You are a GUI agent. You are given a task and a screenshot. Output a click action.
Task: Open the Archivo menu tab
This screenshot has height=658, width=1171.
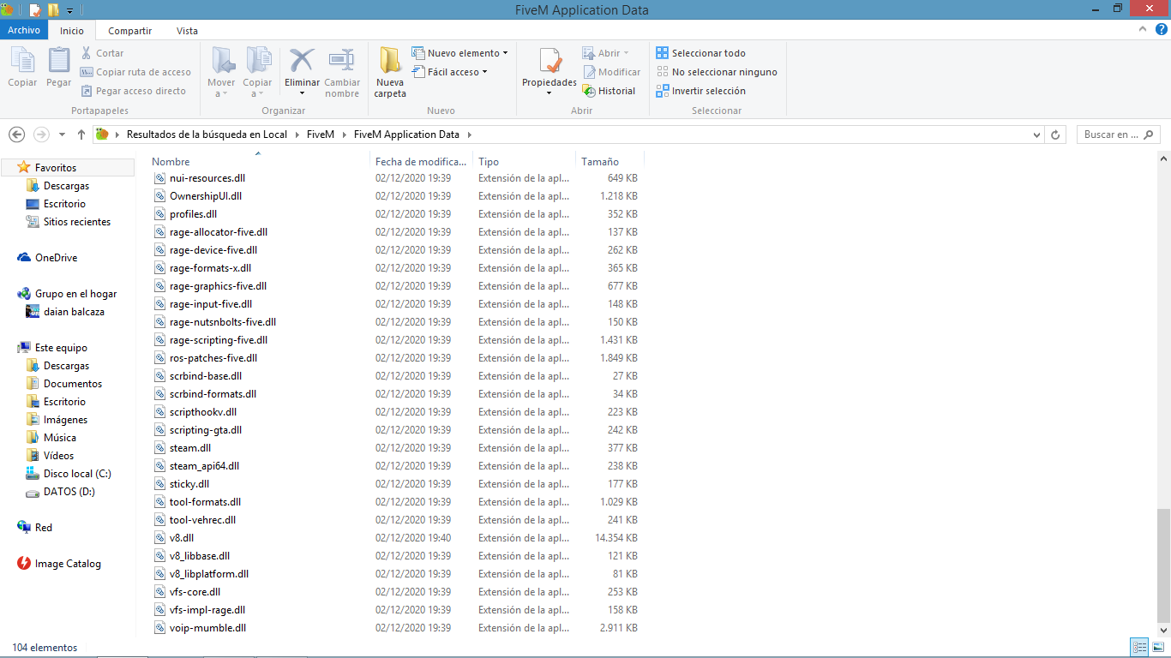[x=24, y=30]
